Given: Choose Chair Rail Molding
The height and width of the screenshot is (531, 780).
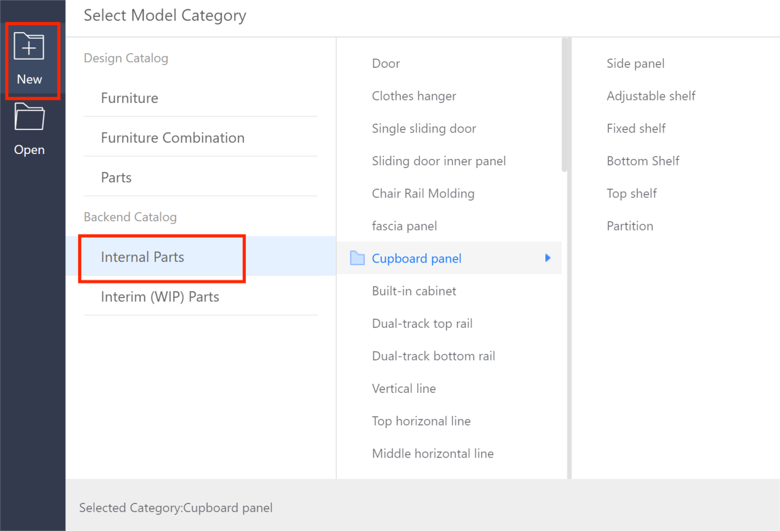Looking at the screenshot, I should 423,193.
